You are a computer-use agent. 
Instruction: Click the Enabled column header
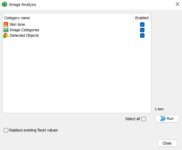142,18
